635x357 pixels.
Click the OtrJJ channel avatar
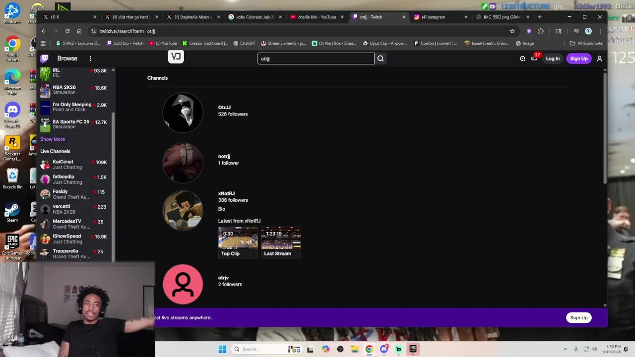[183, 113]
